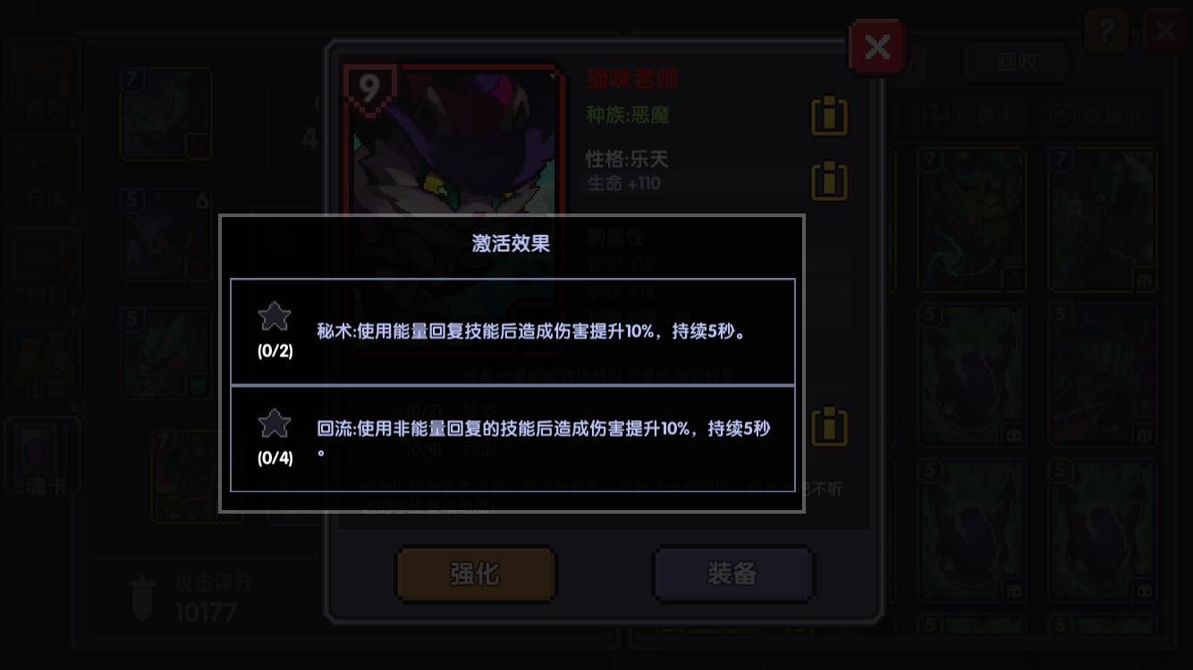Click the 强化 button
Image resolution: width=1193 pixels, height=670 pixels.
476,574
